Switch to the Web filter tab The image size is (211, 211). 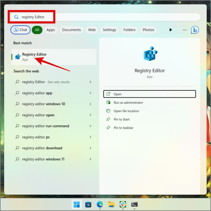(x=92, y=30)
